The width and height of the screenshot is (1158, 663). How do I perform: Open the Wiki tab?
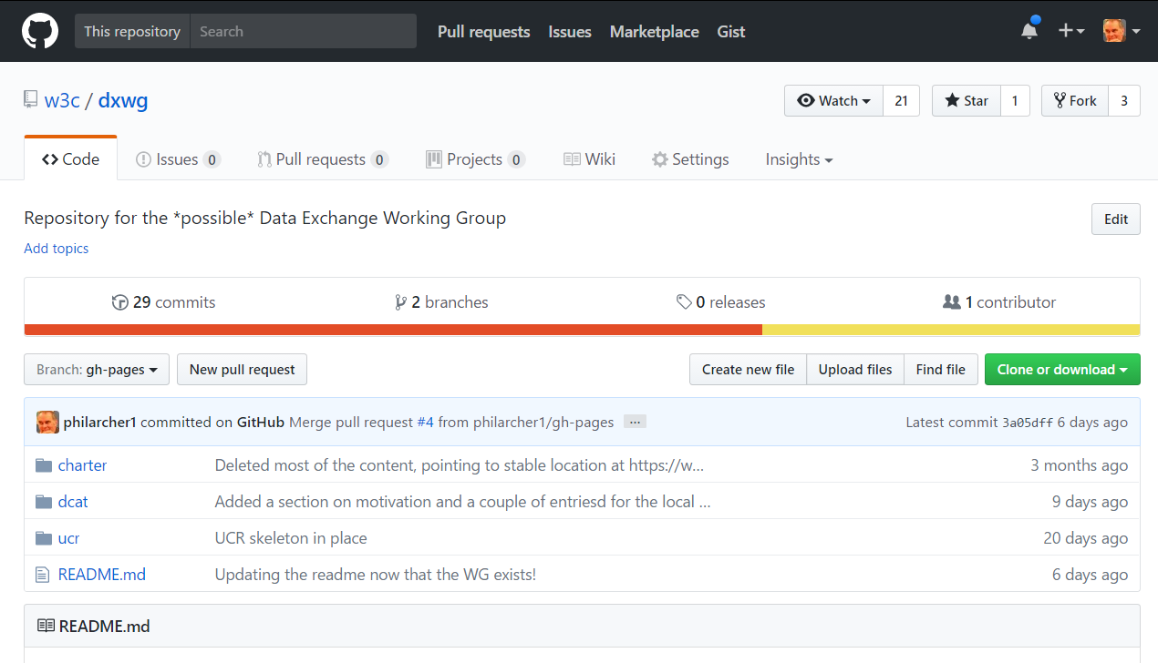click(589, 159)
